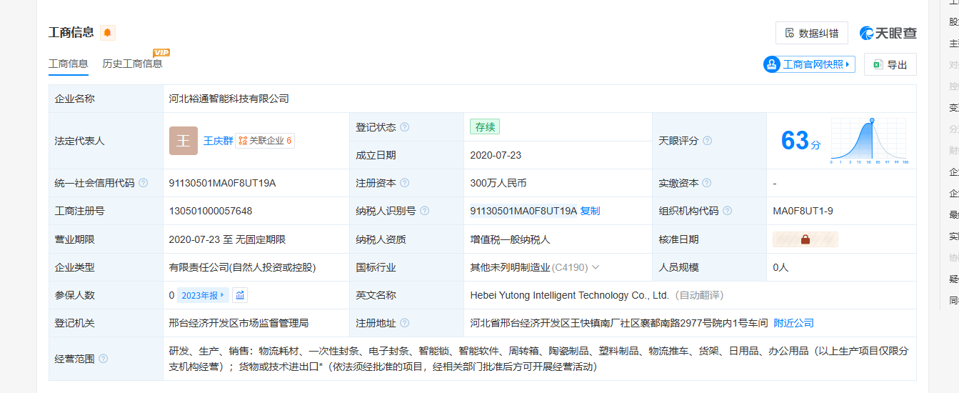
Task: Open 工商官网快照 snapshot button
Action: coord(809,64)
